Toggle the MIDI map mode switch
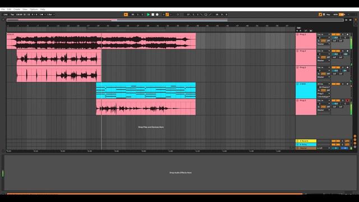359x202 pixels. pyautogui.click(x=335, y=15)
